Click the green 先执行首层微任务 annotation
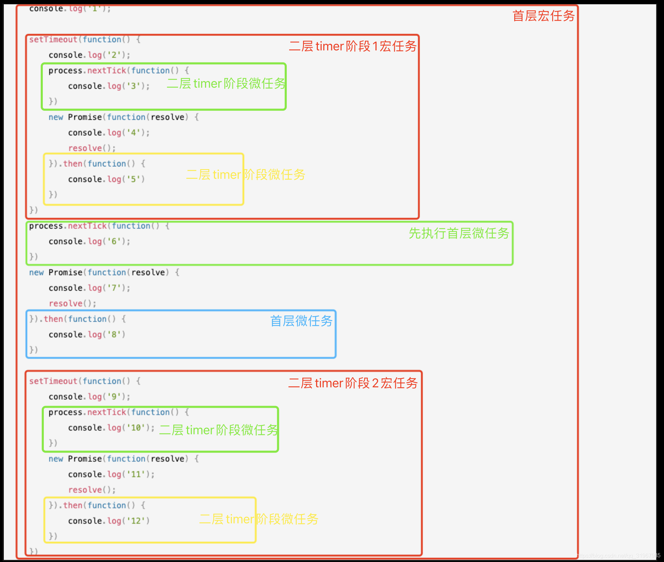The image size is (664, 562). tap(458, 234)
